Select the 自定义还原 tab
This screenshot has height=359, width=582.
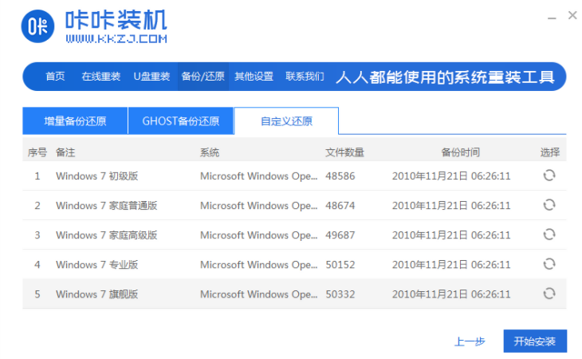pyautogui.click(x=286, y=121)
